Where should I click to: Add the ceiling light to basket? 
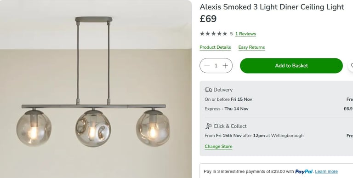click(291, 66)
